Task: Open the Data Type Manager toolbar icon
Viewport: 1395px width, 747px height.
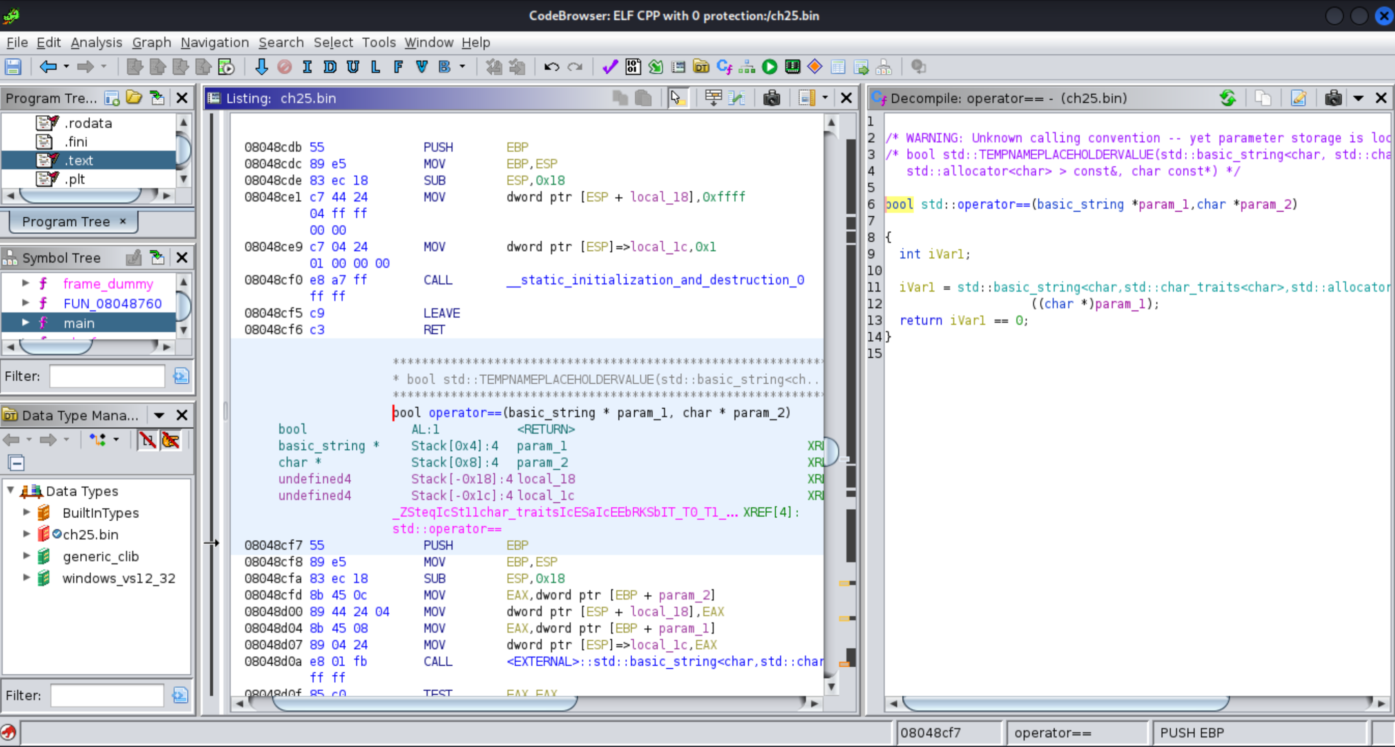Action: tap(701, 67)
